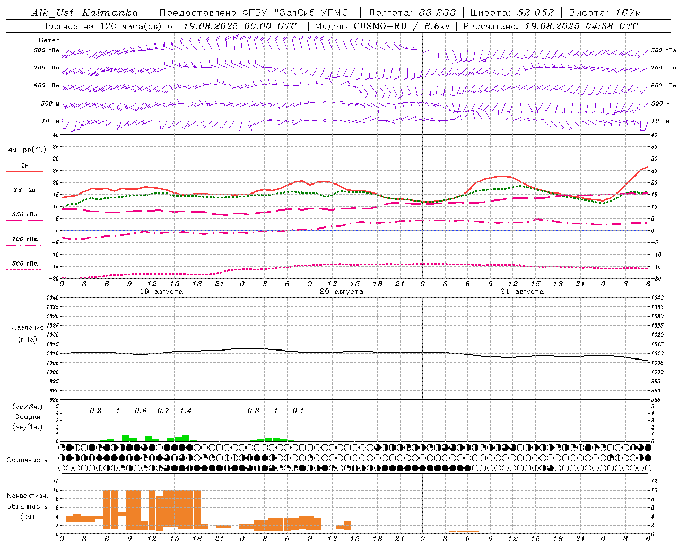This screenshot has height=543, width=679.
Task: Click the 1.4 precipitation total value
Action: click(186, 411)
